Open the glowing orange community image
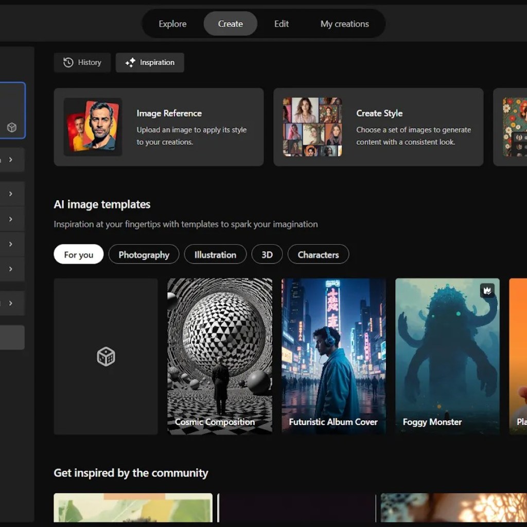Screen dimensions: 527x527 click(x=454, y=507)
